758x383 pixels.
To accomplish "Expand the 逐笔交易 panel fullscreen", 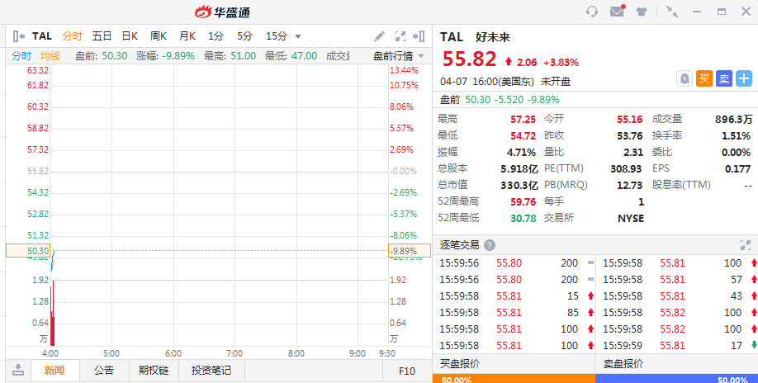I will (x=746, y=245).
